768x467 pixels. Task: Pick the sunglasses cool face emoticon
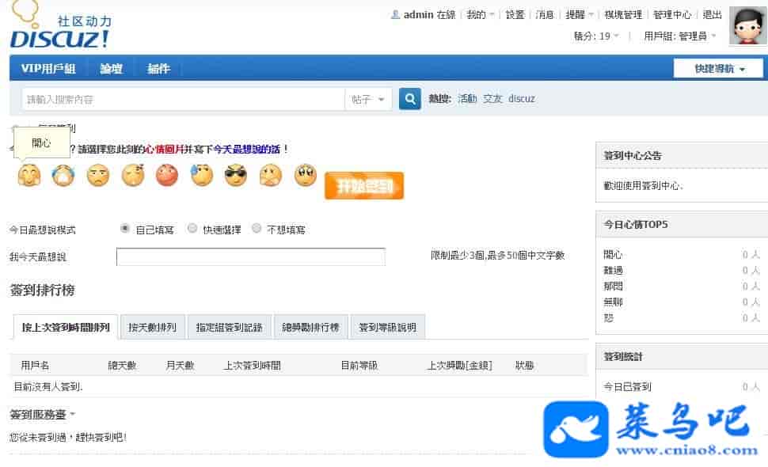[236, 176]
